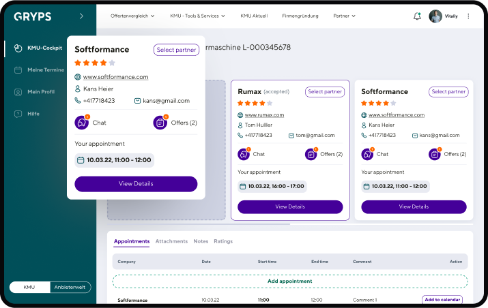The width and height of the screenshot is (488, 308).
Task: Expand the KMU - Tools & Services dropdown
Action: pyautogui.click(x=198, y=16)
